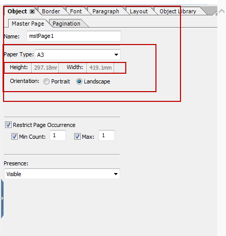Click the blue side panel expander handle
Screen dimensions: 226x236
2,199
